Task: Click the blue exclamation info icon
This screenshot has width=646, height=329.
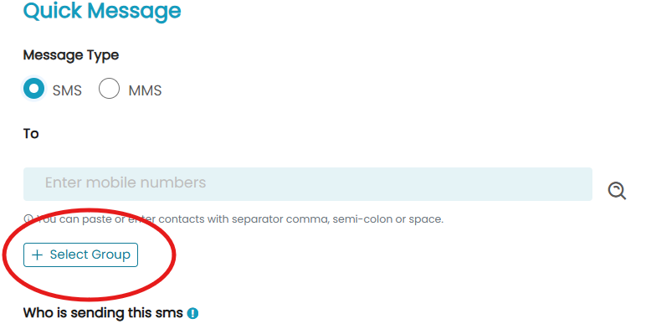Action: (x=192, y=313)
